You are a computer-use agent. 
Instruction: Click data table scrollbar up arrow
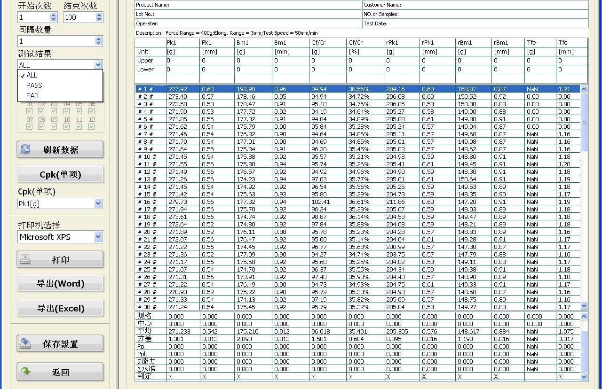click(x=584, y=89)
